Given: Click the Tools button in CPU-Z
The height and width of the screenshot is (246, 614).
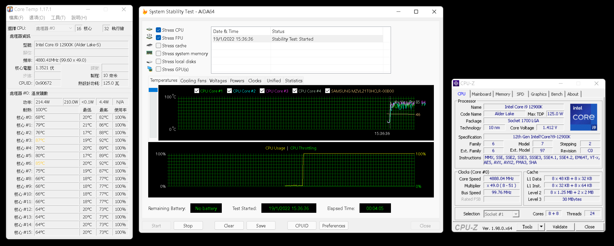Looking at the screenshot, I should [527, 227].
